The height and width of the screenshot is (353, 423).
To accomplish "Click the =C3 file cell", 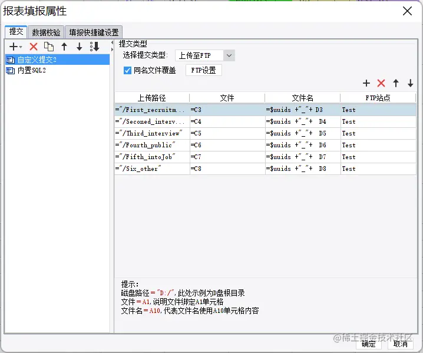I will (x=227, y=110).
